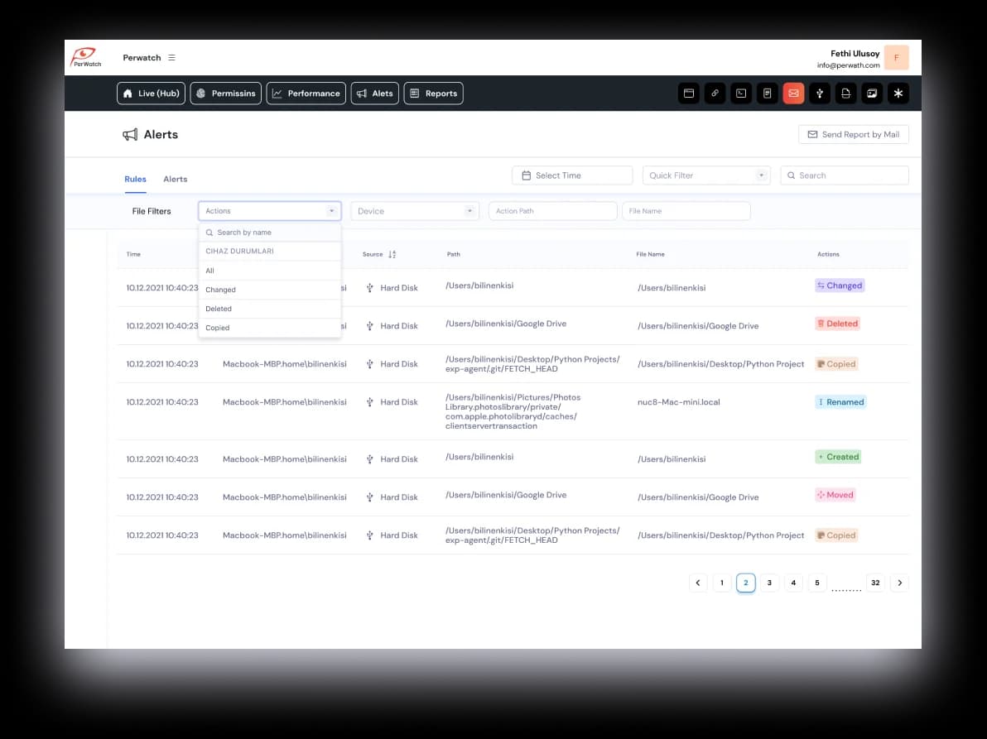Open the terminal icon in the top toolbar

pos(740,94)
